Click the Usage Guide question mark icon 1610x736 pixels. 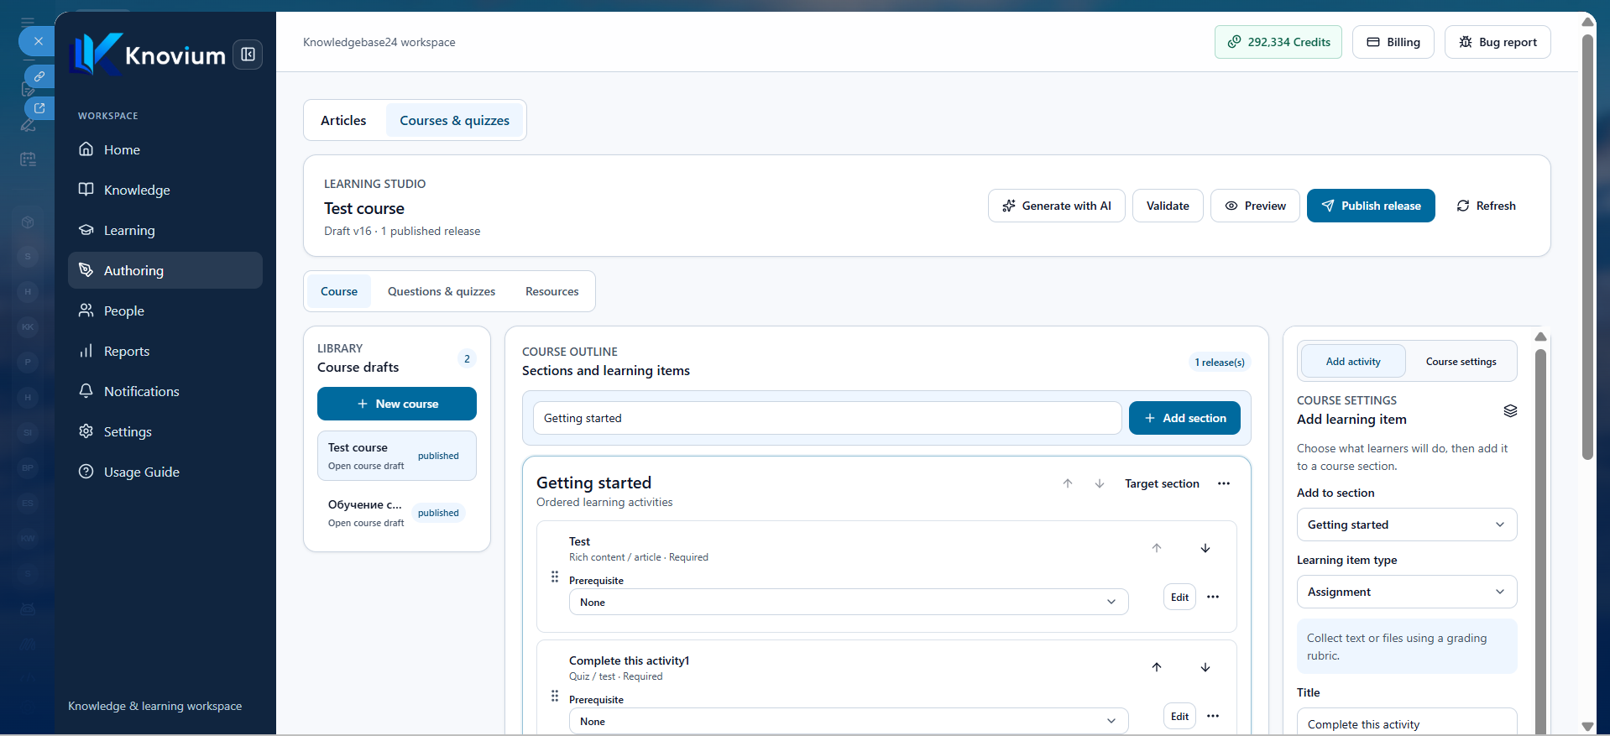pos(86,472)
